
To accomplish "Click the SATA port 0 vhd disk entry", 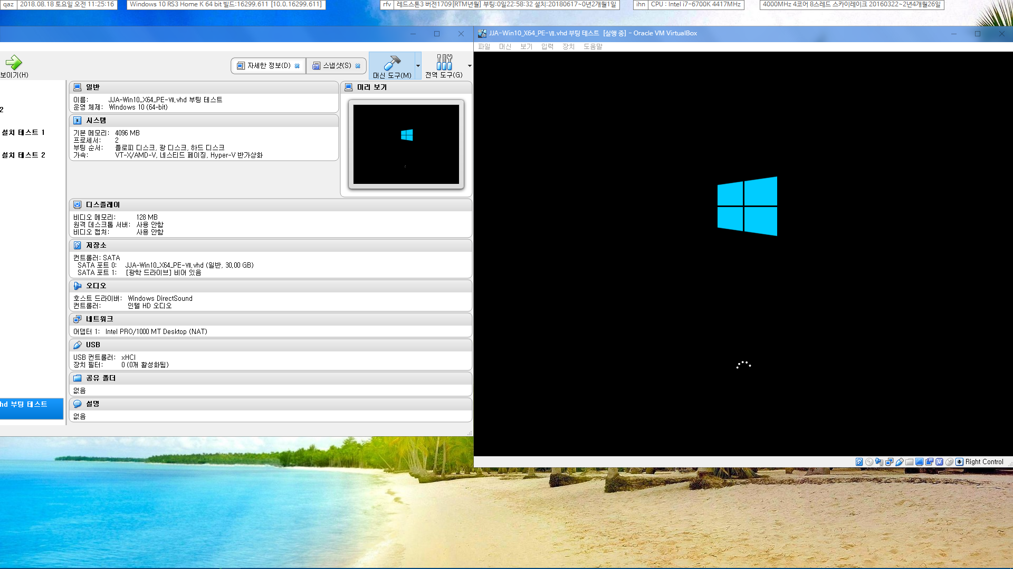I will point(189,265).
